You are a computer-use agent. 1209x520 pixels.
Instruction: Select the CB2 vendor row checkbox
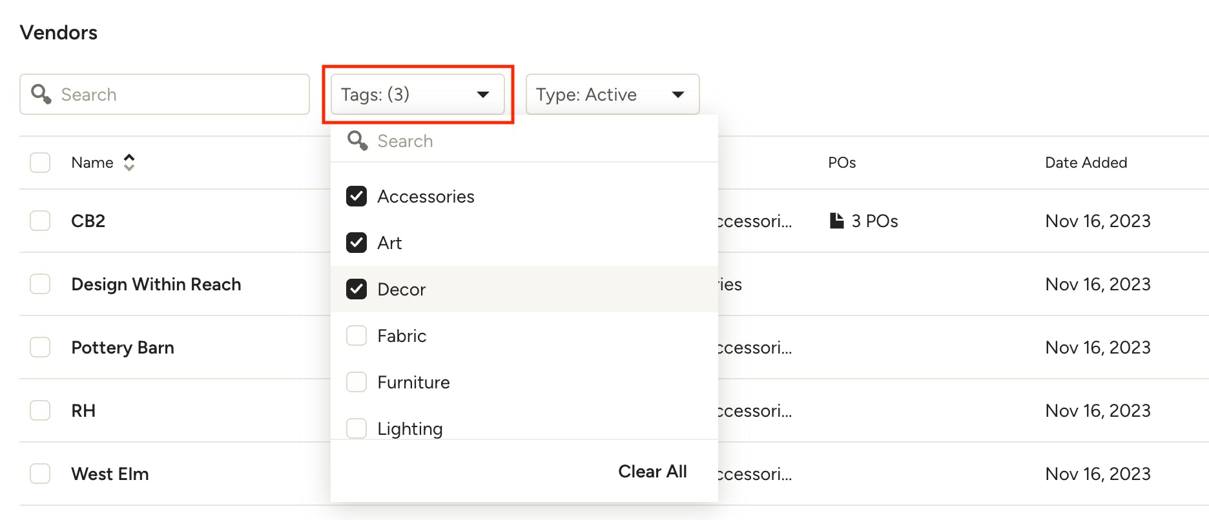click(x=40, y=221)
